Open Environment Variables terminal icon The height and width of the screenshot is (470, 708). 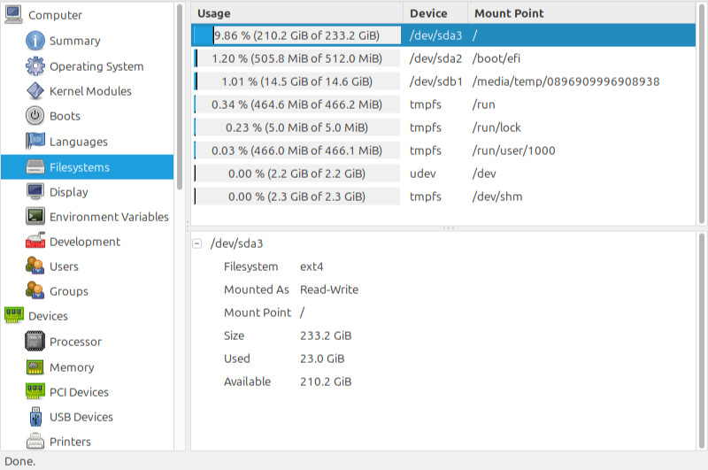(x=35, y=217)
